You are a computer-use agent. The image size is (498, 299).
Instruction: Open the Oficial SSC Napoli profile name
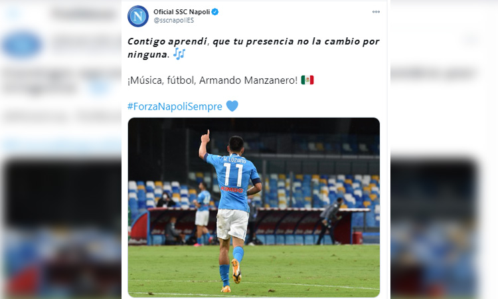tap(181, 12)
